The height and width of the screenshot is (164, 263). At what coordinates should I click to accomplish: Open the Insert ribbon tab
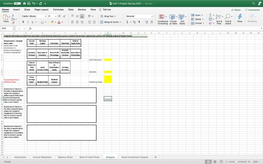(x=17, y=10)
